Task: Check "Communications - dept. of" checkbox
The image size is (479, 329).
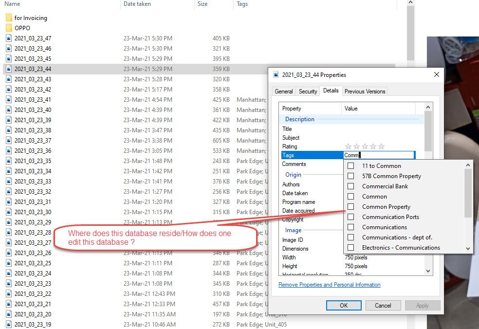Action: pos(350,238)
